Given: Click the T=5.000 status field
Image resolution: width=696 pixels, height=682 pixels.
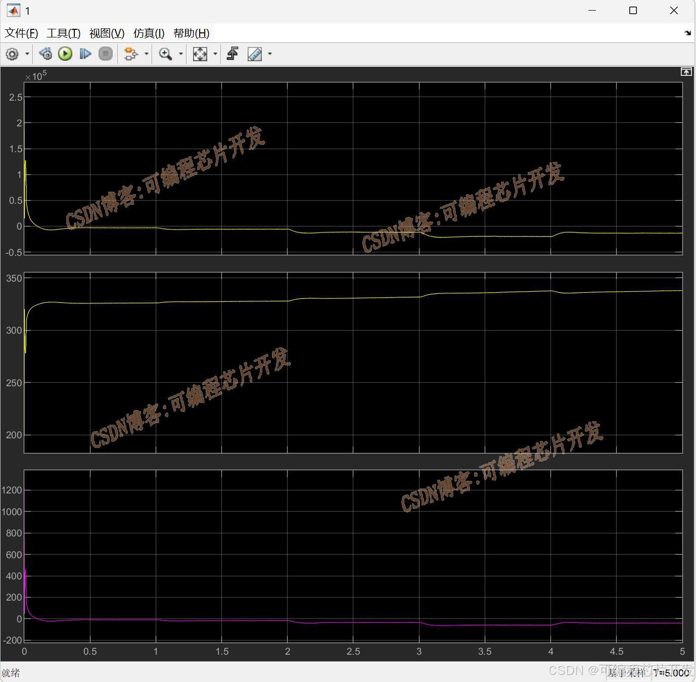Looking at the screenshot, I should 671,673.
